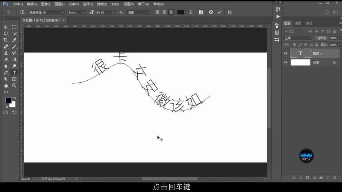This screenshot has width=342, height=192.
Task: Toggle right-align text option
Action: 171,12
